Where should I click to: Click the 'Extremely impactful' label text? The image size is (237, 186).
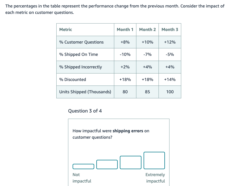(x=155, y=178)
